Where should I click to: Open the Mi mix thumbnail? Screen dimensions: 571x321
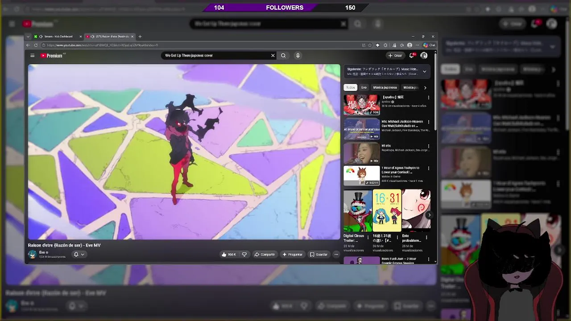(x=362, y=153)
